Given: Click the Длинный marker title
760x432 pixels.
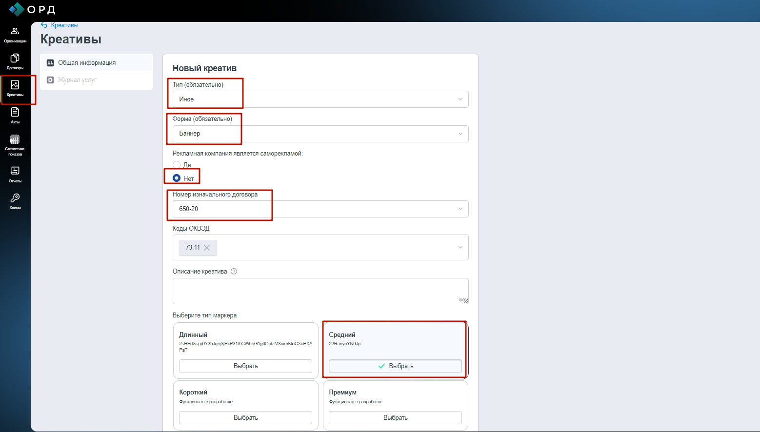Looking at the screenshot, I should pyautogui.click(x=193, y=335).
